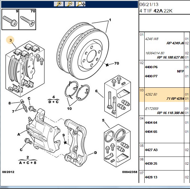Click callout number 4 above D + C
This screenshot has height=189, width=190.
54,97
